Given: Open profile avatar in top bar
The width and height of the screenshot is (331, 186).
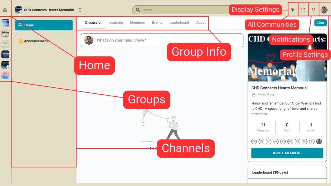Looking at the screenshot, I should [324, 10].
